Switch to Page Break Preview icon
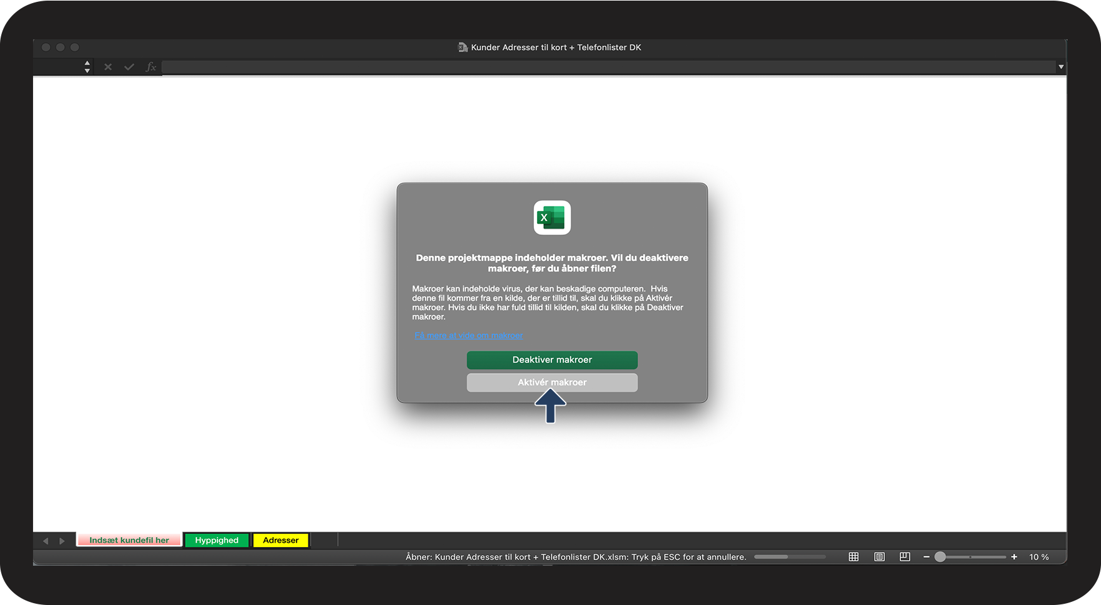This screenshot has height=605, width=1101. [905, 556]
